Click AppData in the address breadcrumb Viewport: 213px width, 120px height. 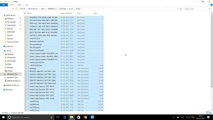point(63,9)
